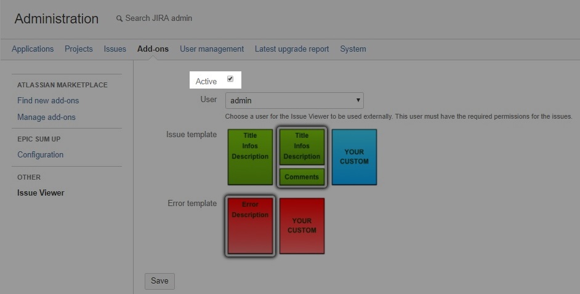Viewport: 580px width, 294px height.
Task: Click the search magnifier icon
Action: pos(119,19)
